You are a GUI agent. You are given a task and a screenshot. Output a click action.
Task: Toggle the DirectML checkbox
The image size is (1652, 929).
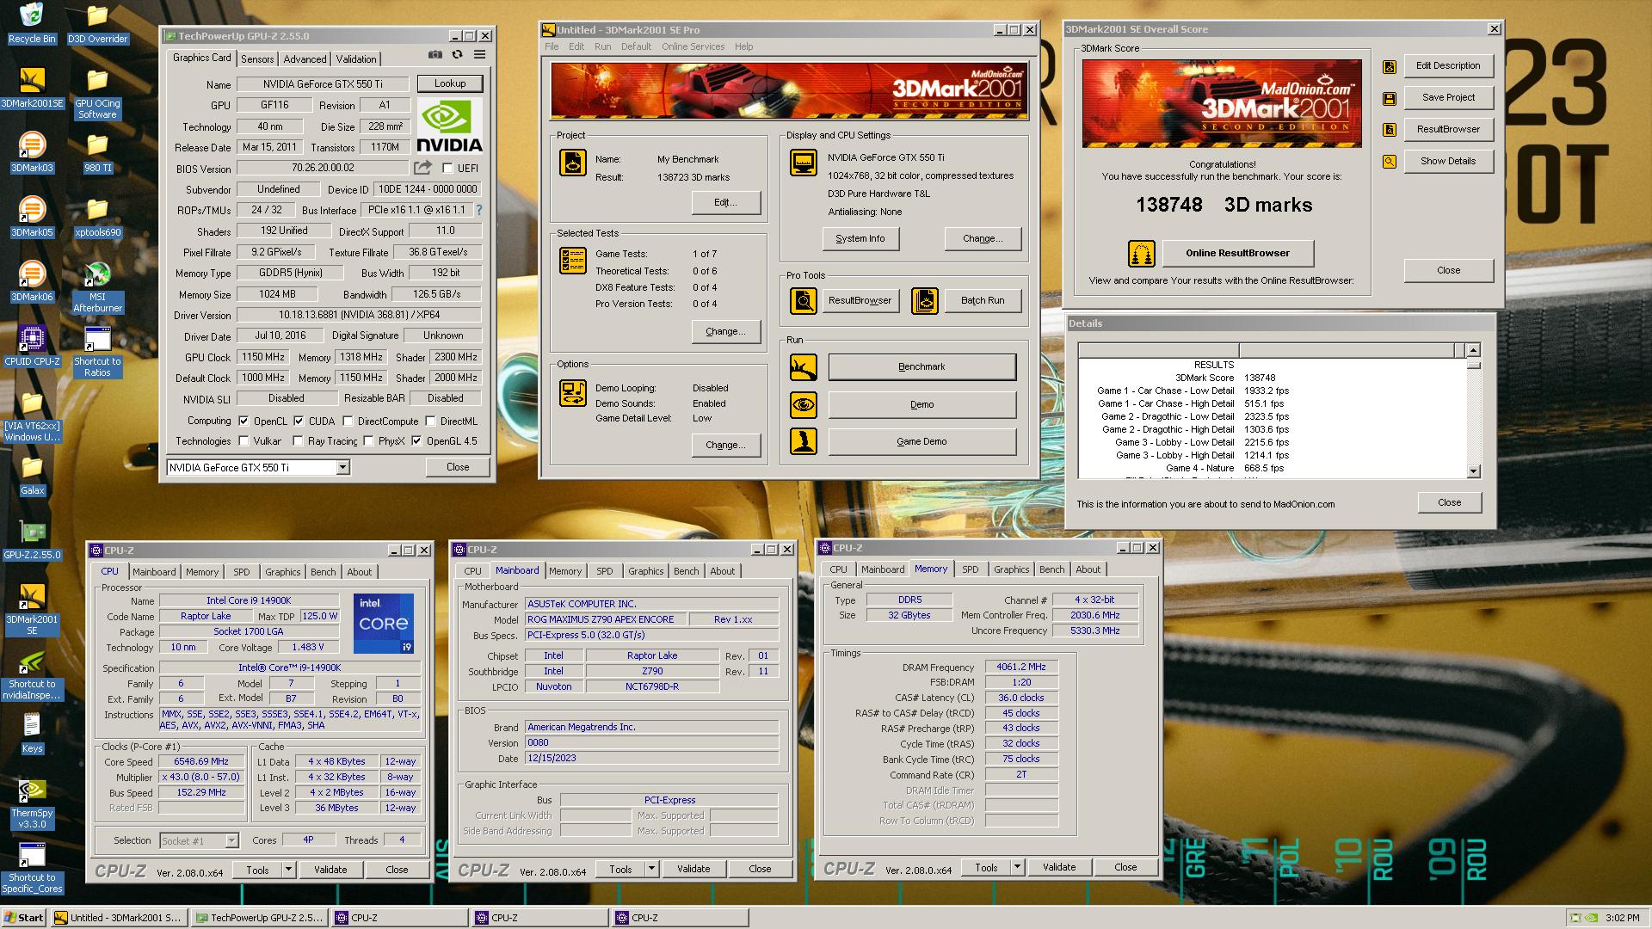[x=430, y=421]
